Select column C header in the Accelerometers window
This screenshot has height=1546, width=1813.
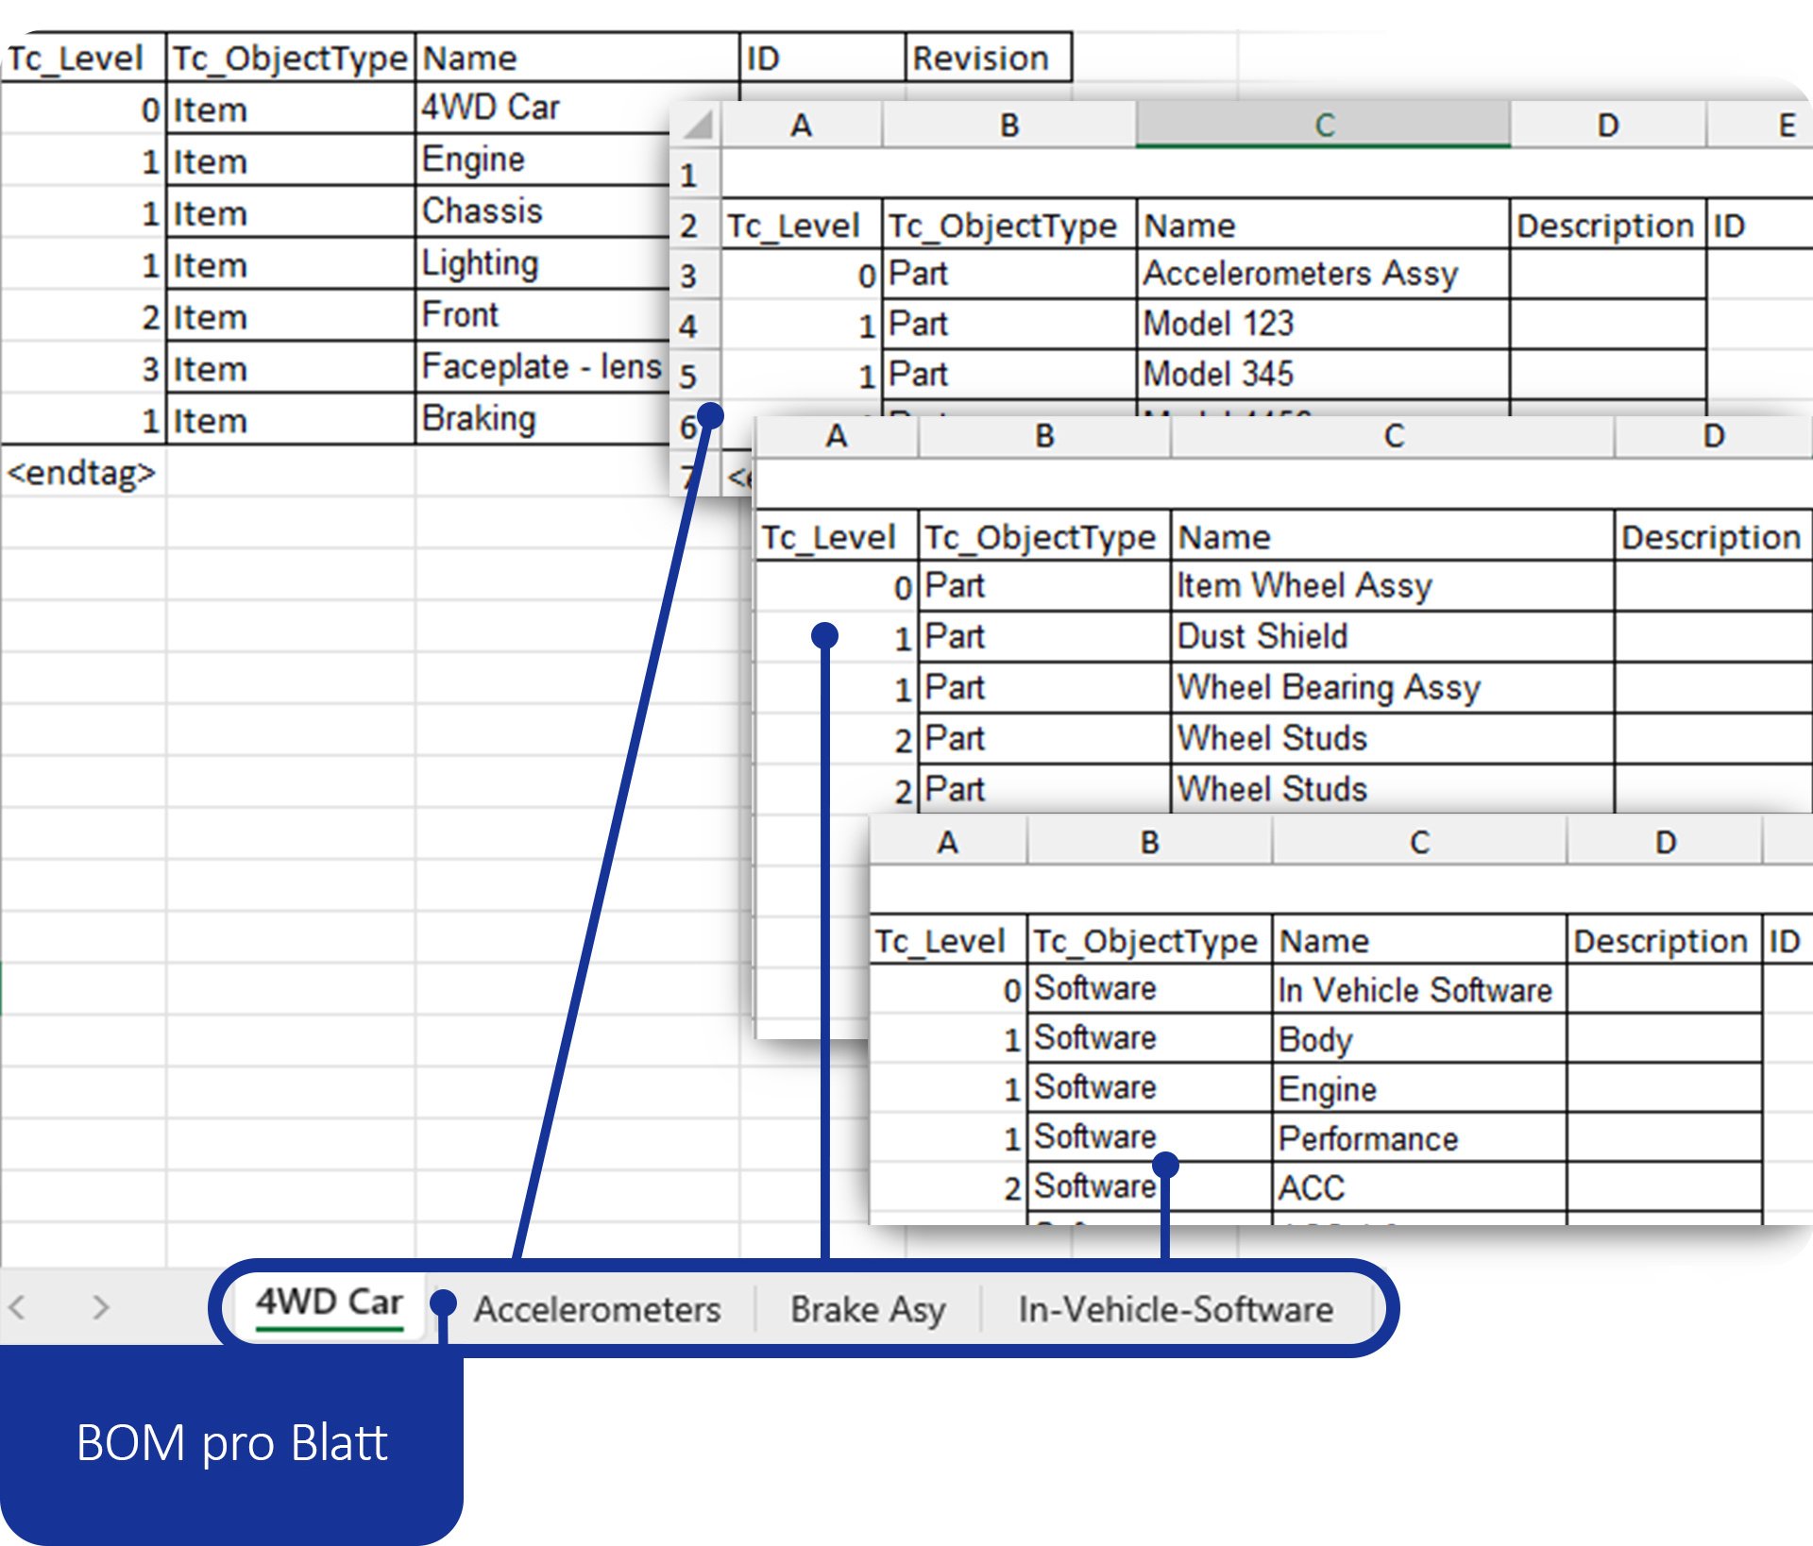(1326, 121)
